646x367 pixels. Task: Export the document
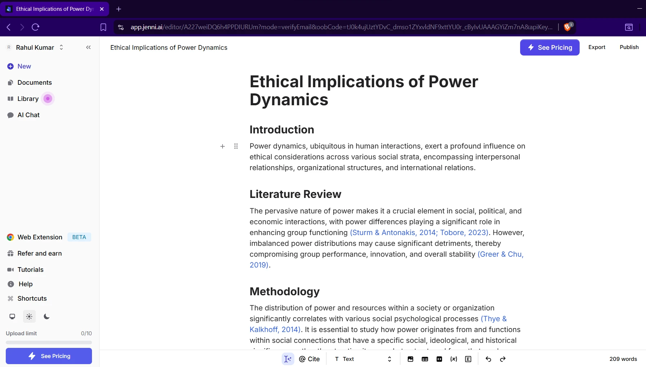pyautogui.click(x=597, y=47)
